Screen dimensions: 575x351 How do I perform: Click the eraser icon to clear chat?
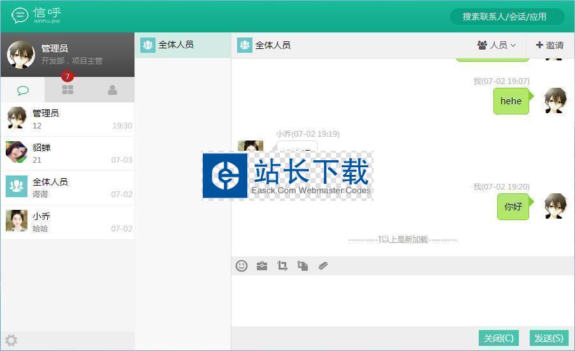tap(323, 266)
